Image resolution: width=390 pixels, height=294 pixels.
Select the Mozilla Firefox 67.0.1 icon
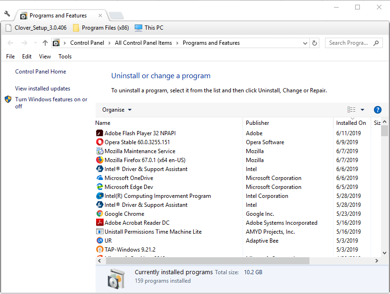pos(99,160)
